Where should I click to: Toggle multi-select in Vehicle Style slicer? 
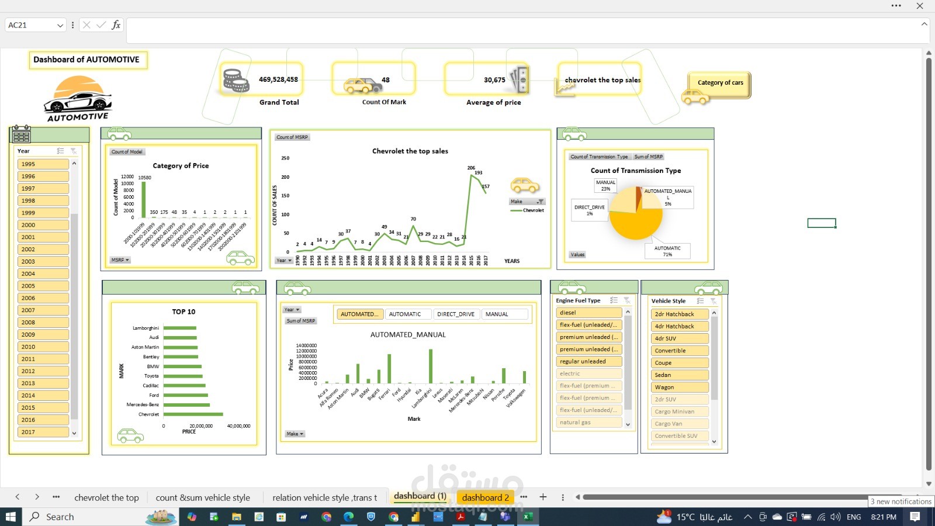700,301
